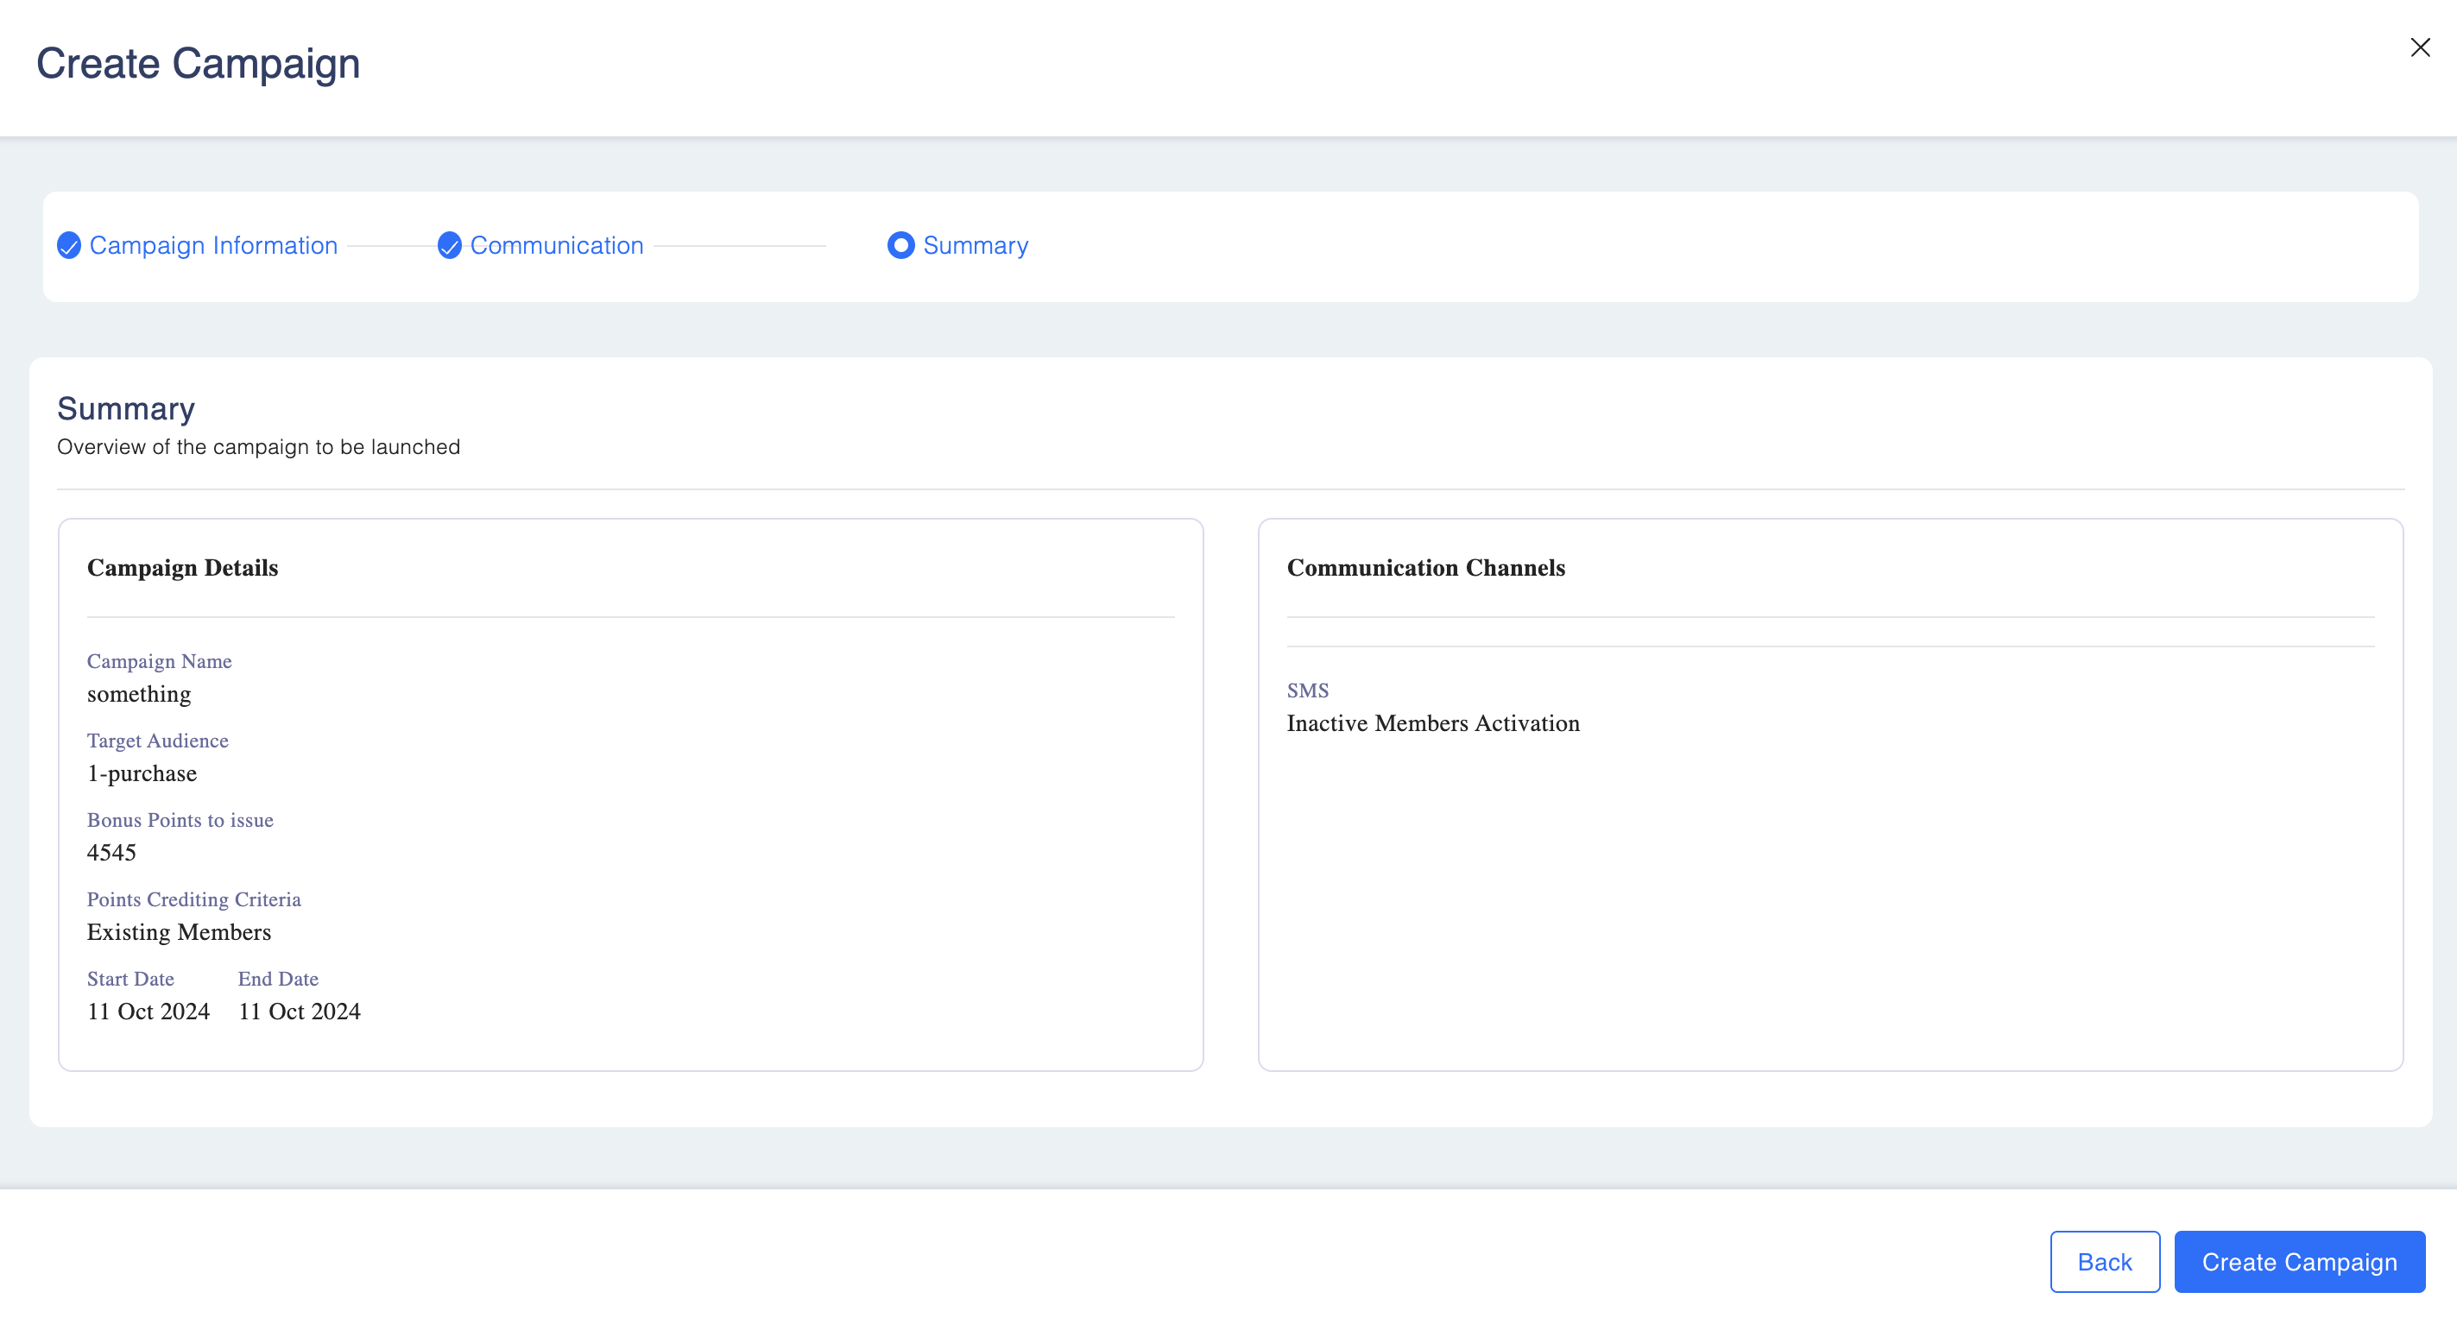Click the Create Campaign button
This screenshot has width=2457, height=1324.
[x=2297, y=1261]
